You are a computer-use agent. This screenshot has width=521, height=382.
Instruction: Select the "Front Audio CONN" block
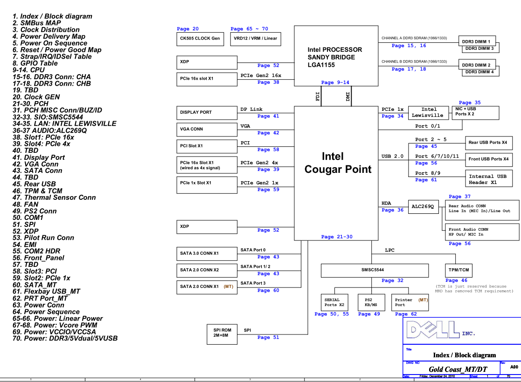point(482,232)
